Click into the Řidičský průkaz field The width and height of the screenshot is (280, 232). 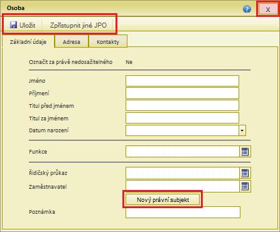(x=183, y=173)
